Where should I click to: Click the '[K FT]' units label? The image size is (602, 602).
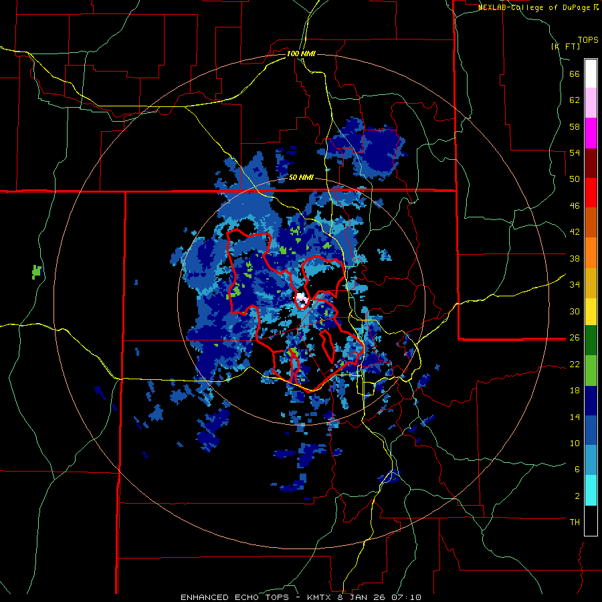pyautogui.click(x=565, y=46)
